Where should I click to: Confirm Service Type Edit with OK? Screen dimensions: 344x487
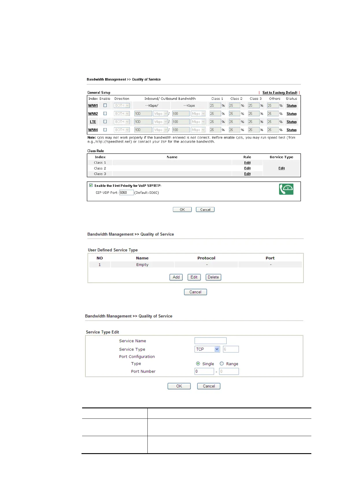[179, 386]
